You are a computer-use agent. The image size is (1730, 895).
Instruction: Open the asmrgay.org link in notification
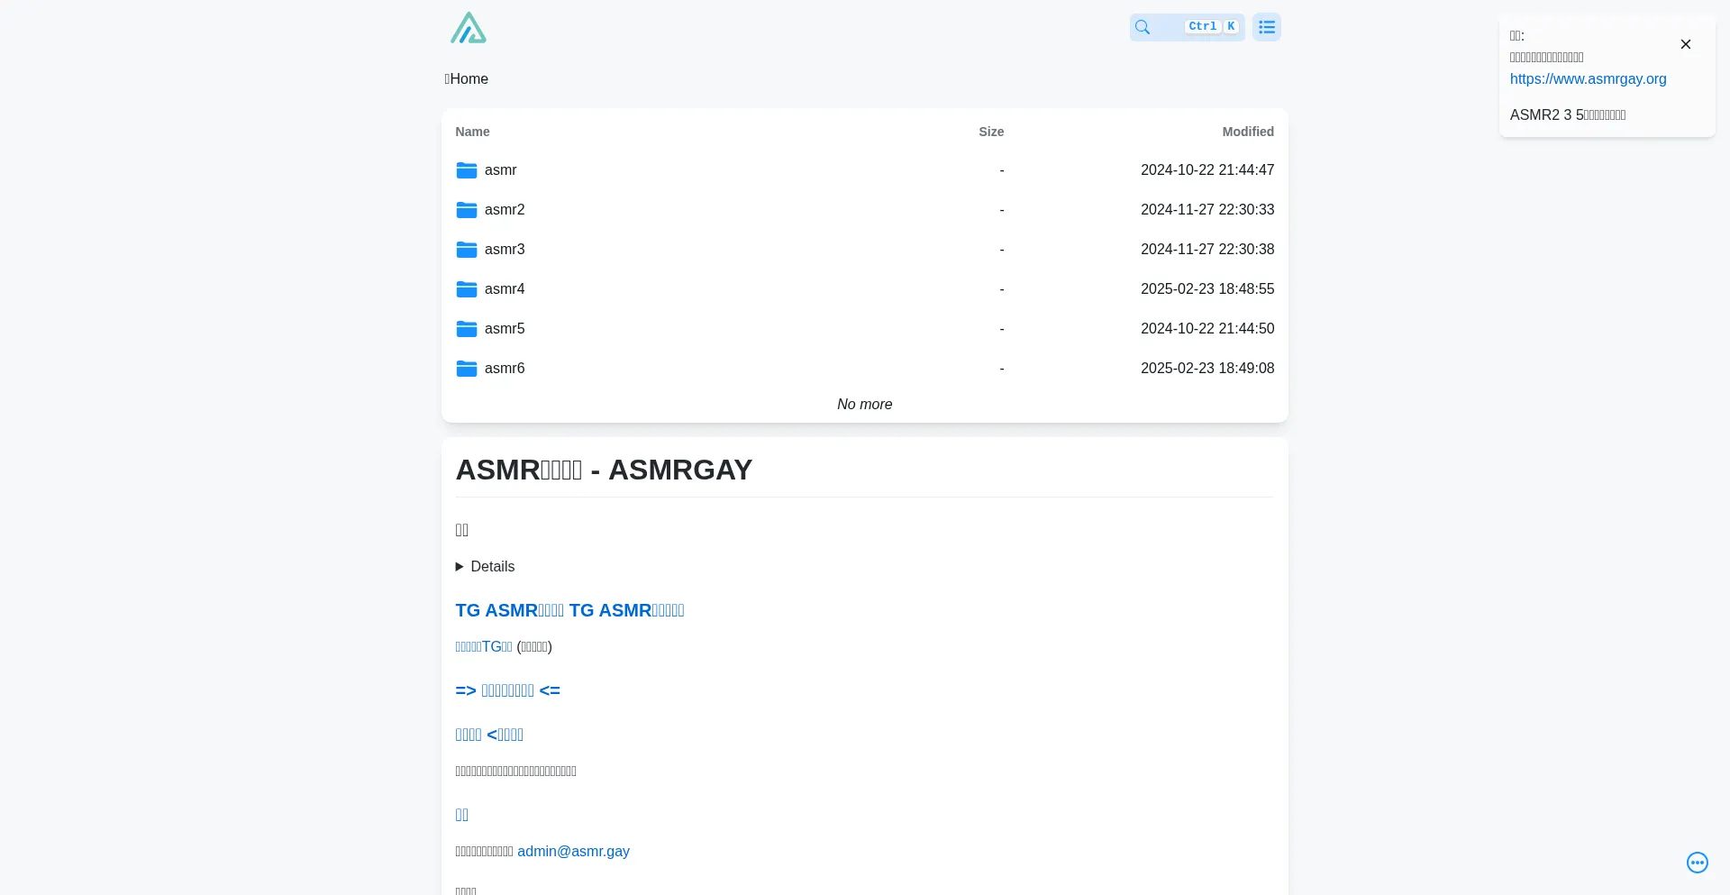(1588, 79)
